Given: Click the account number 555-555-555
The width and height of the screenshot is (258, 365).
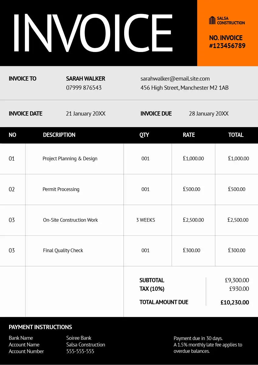Looking at the screenshot, I should pyautogui.click(x=80, y=351).
